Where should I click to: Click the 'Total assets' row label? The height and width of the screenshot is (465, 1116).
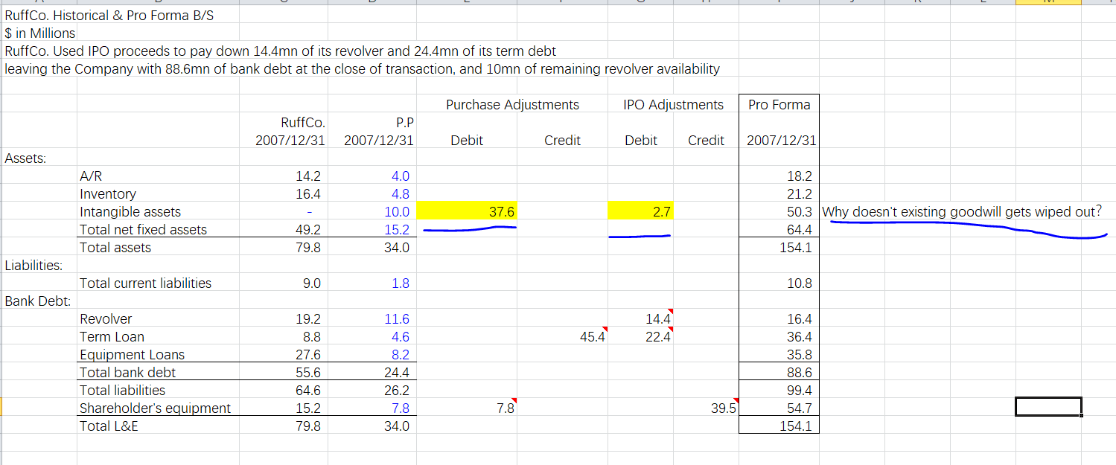[115, 247]
